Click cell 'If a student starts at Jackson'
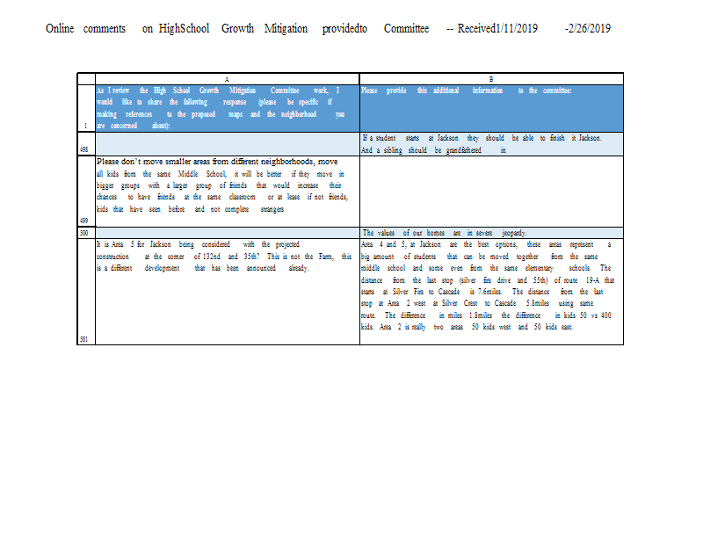703x543 pixels. pyautogui.click(x=491, y=144)
